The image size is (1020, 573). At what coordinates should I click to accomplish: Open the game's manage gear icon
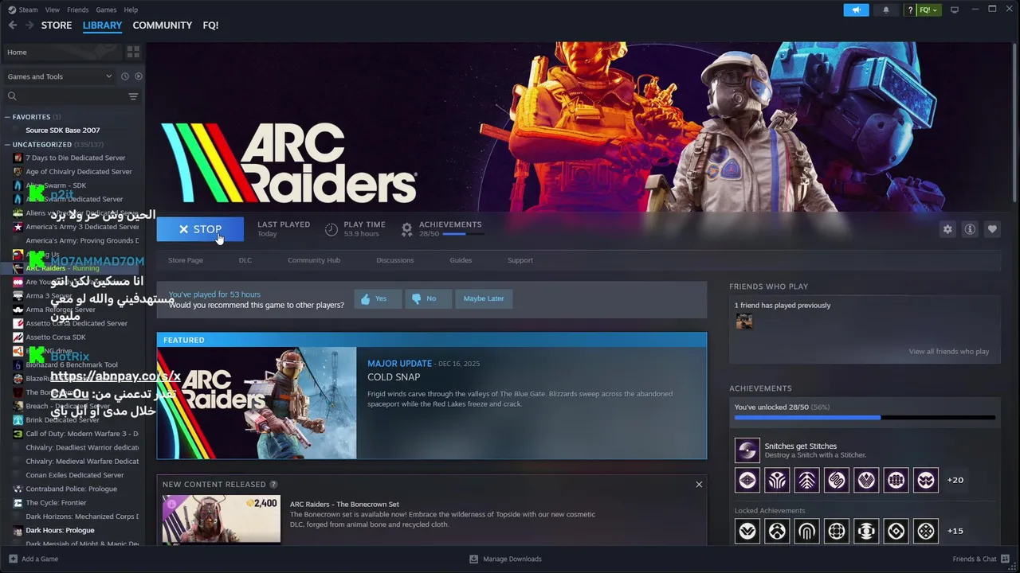point(947,229)
